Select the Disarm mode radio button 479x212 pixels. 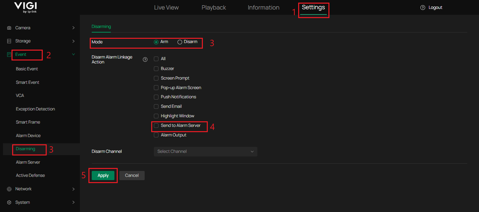pos(180,42)
